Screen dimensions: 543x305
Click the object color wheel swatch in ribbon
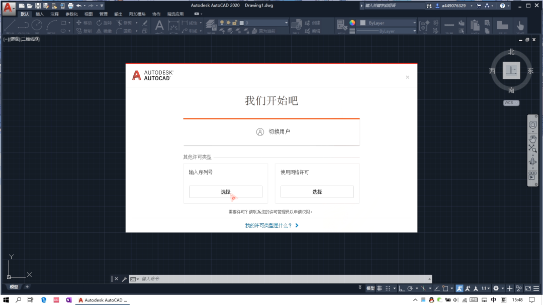[352, 23]
